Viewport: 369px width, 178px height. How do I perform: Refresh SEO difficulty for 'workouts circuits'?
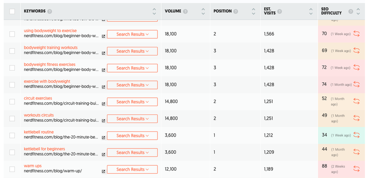click(x=356, y=118)
